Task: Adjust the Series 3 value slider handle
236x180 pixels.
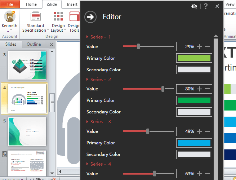Action: tap(148, 131)
